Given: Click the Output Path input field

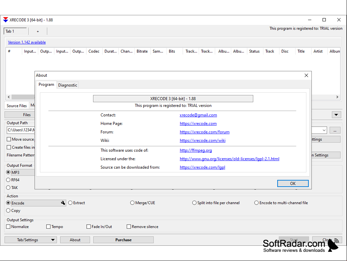Looking at the screenshot, I should (x=21, y=130).
